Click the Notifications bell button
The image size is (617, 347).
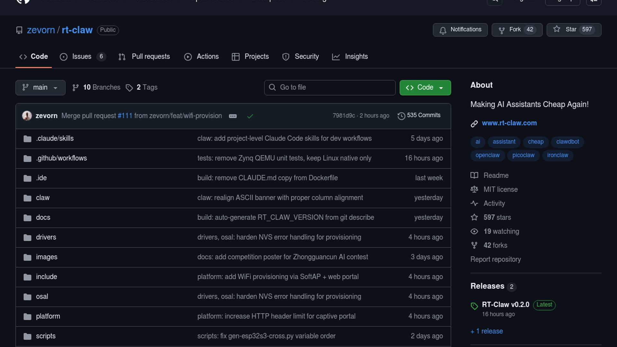click(460, 30)
